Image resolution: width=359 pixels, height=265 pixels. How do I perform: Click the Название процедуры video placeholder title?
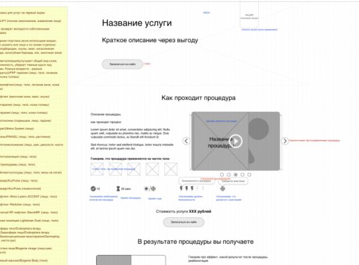click(x=221, y=142)
